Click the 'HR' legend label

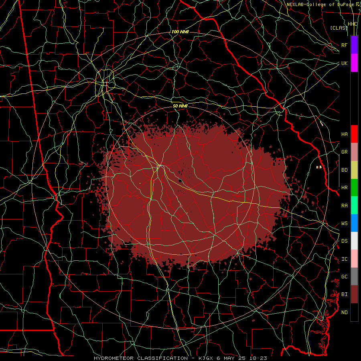pyautogui.click(x=344, y=188)
